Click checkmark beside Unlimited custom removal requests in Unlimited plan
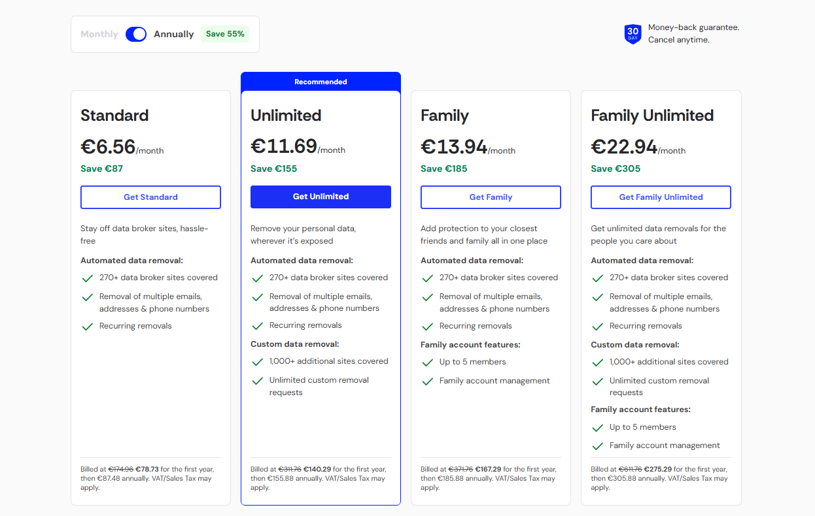 pos(257,381)
